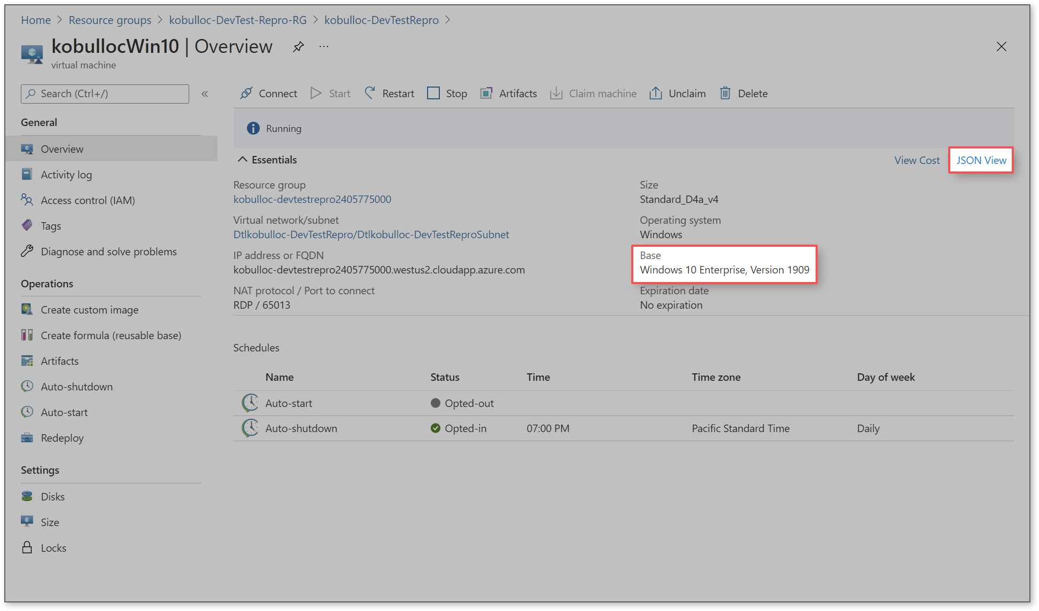Viewport: 1039px width, 611px height.
Task: Select the Auto-start schedule row name
Action: point(289,403)
